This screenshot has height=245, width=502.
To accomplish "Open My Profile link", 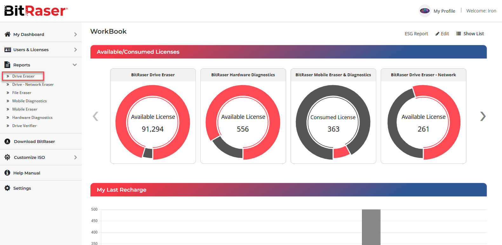I will tap(444, 11).
